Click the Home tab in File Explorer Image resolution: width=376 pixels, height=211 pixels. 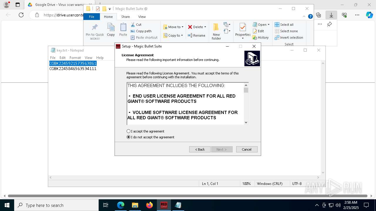pyautogui.click(x=108, y=17)
